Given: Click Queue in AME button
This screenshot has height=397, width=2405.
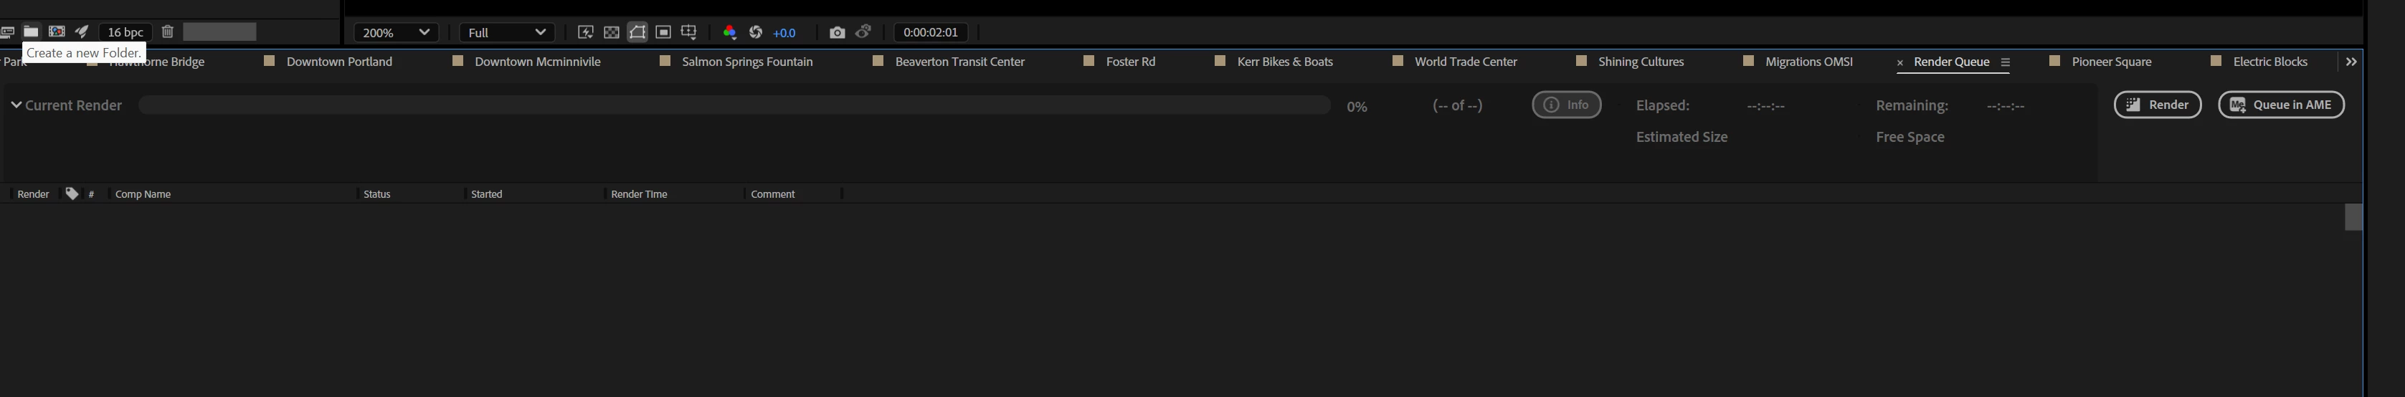Looking at the screenshot, I should coord(2281,105).
